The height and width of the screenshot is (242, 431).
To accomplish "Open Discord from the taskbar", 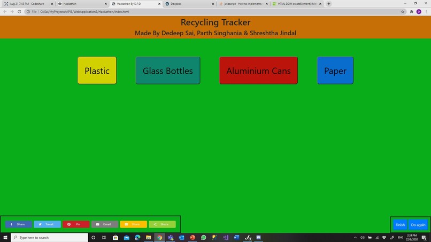I will click(258, 237).
